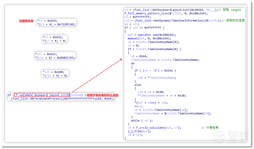The image size is (254, 149).
Task: Click the line '*(v7 + 4) = 0;'
Action: click(55, 41)
